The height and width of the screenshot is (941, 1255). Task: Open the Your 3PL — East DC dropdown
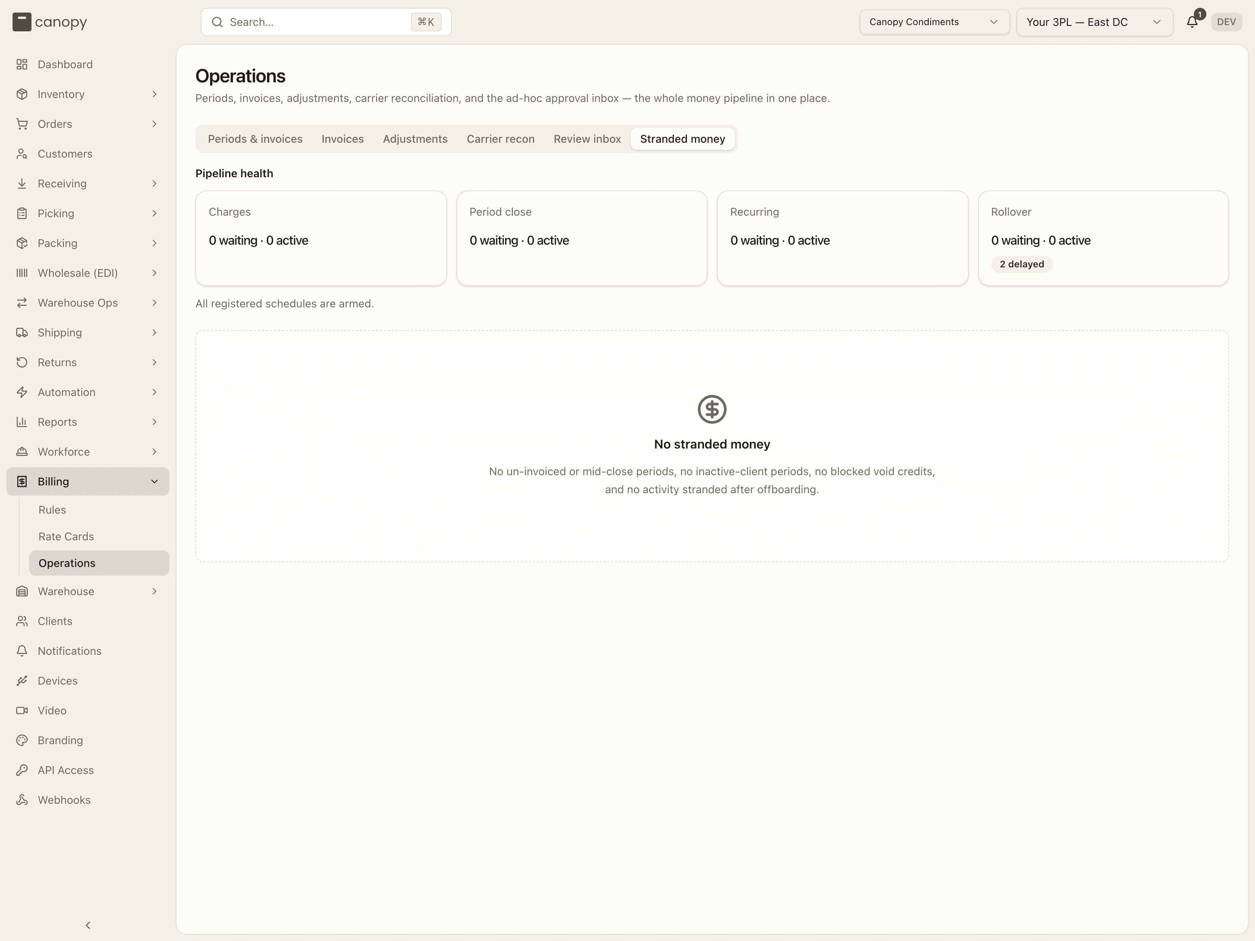coord(1094,22)
